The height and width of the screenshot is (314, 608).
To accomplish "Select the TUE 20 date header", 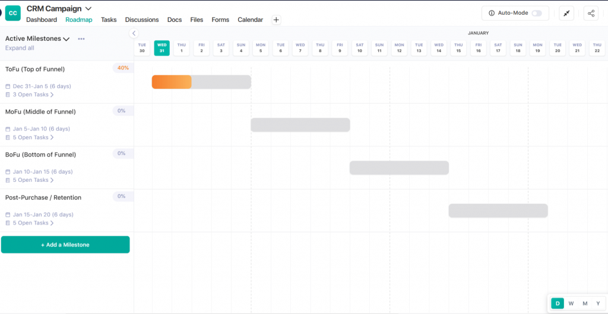I will (x=558, y=48).
